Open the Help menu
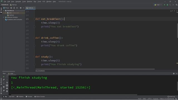Viewport: 178px width, 100px height. (54, 2)
